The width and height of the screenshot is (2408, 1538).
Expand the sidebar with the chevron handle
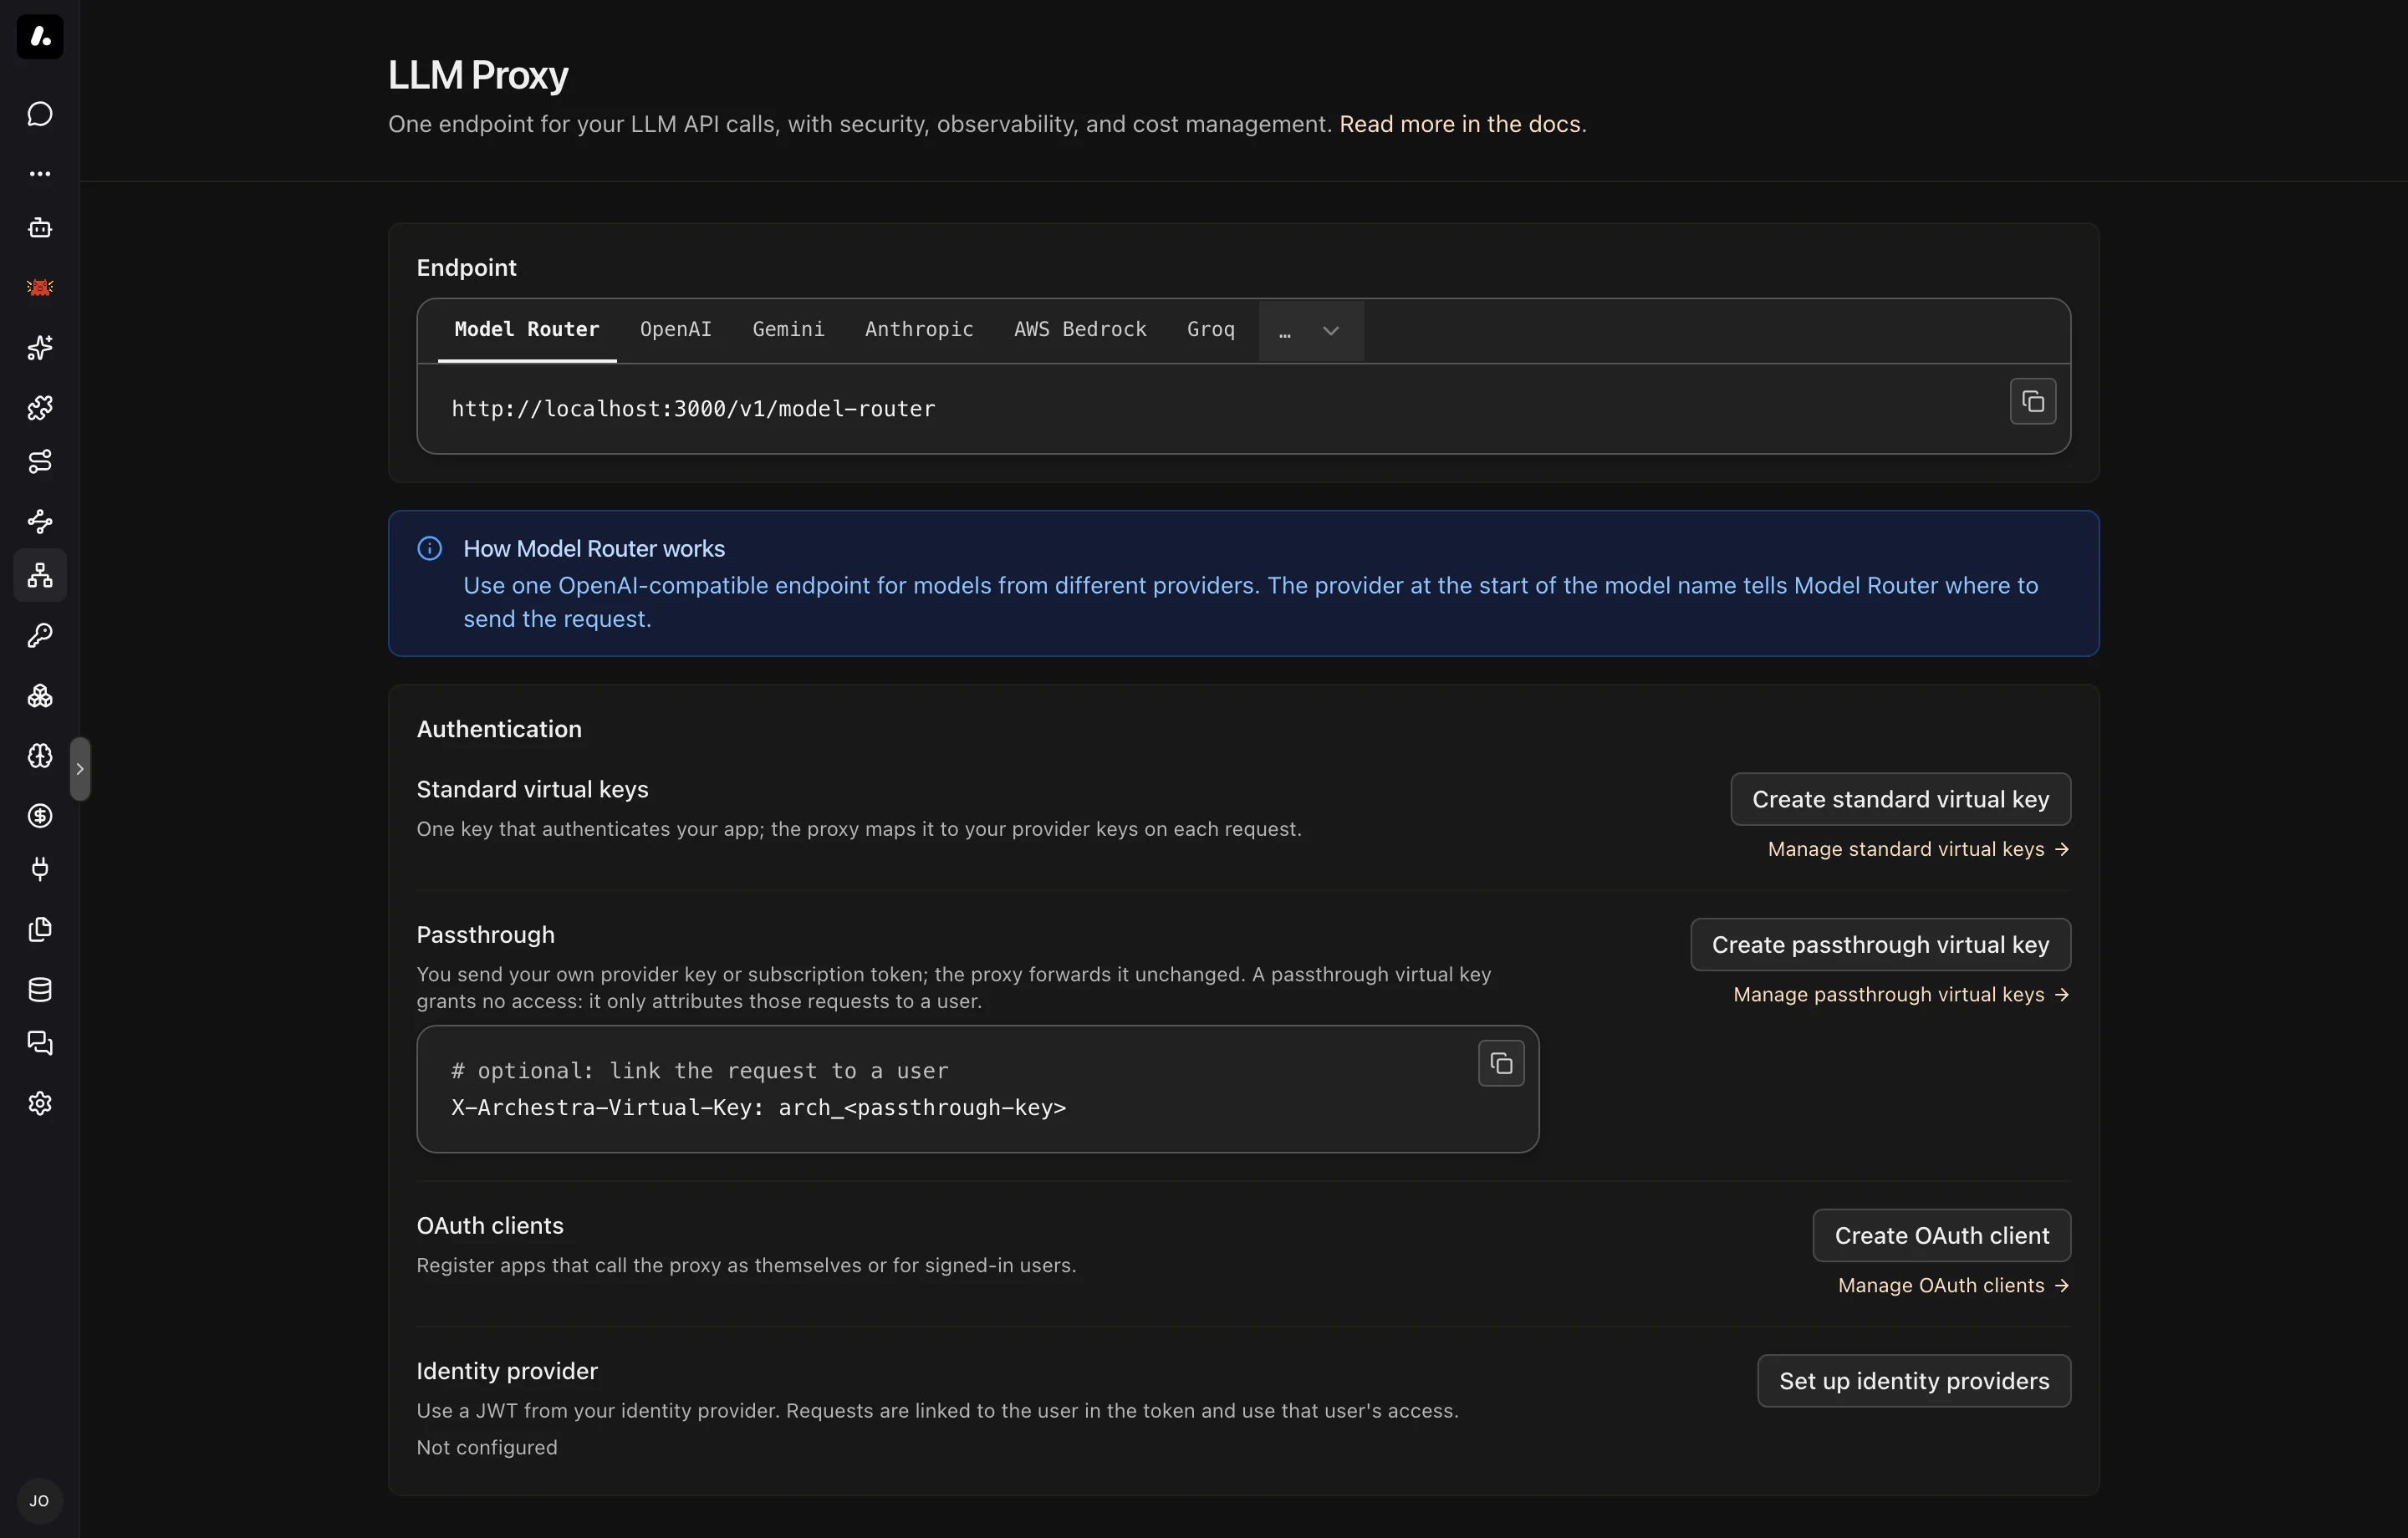pos(80,769)
